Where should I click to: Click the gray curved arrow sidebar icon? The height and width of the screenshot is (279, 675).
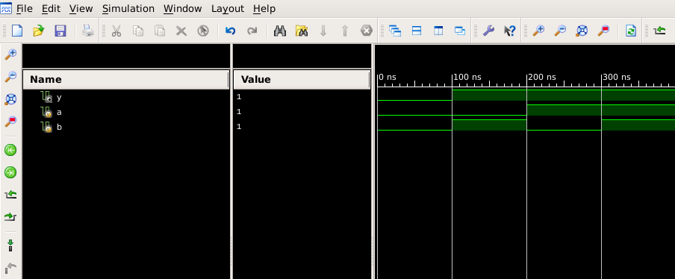10,268
